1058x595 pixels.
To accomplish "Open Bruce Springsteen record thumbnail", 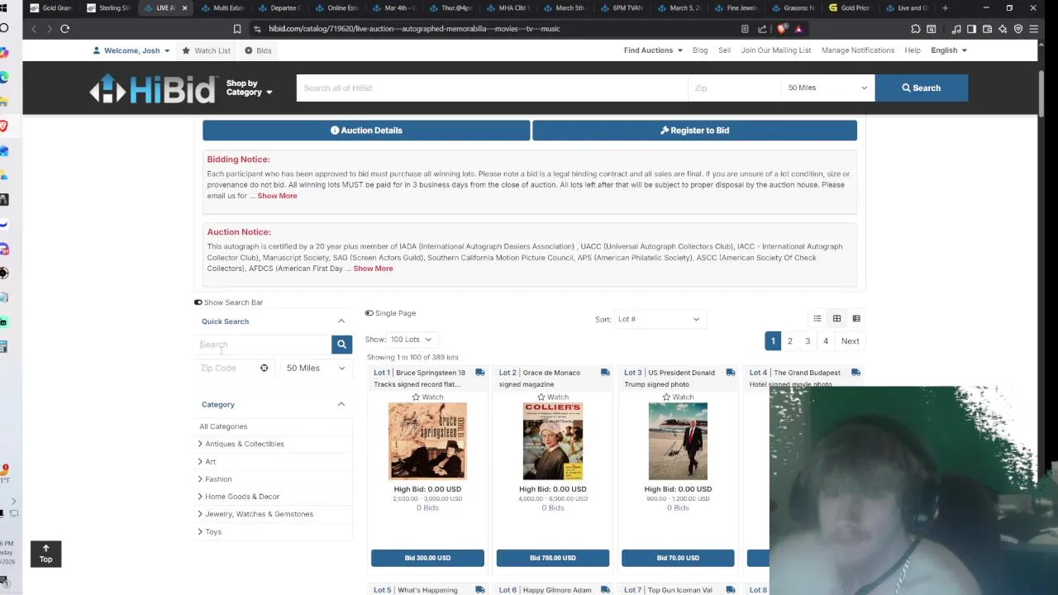I will coord(427,441).
